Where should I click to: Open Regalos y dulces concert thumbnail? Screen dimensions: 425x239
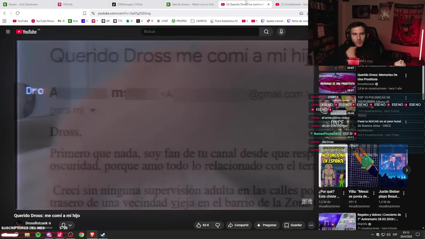coord(337,222)
